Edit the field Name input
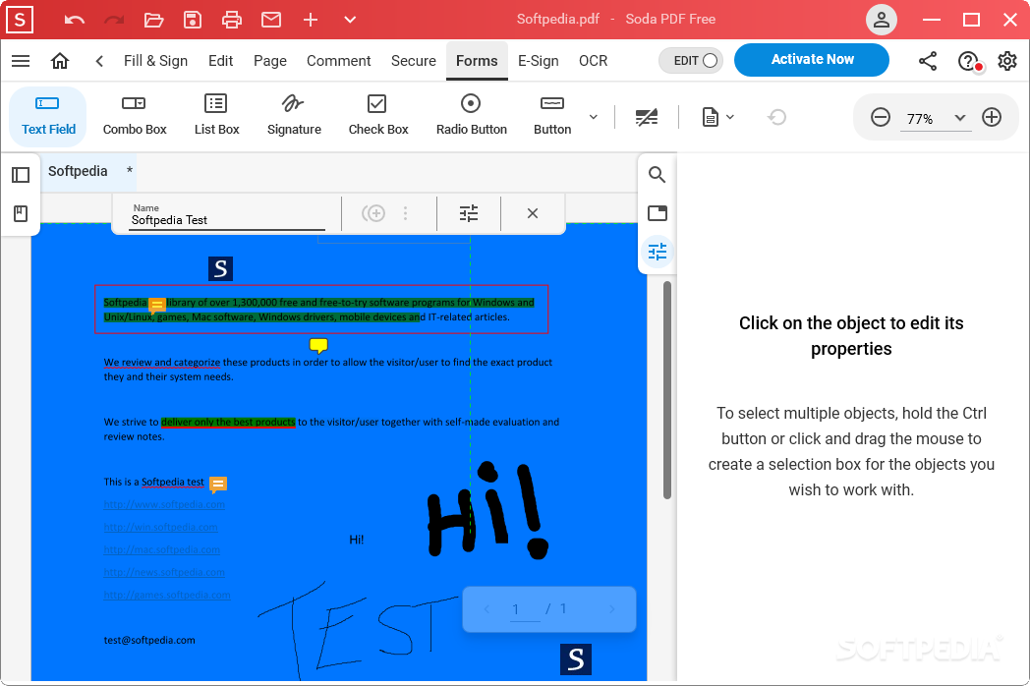Image resolution: width=1030 pixels, height=686 pixels. 227,215
